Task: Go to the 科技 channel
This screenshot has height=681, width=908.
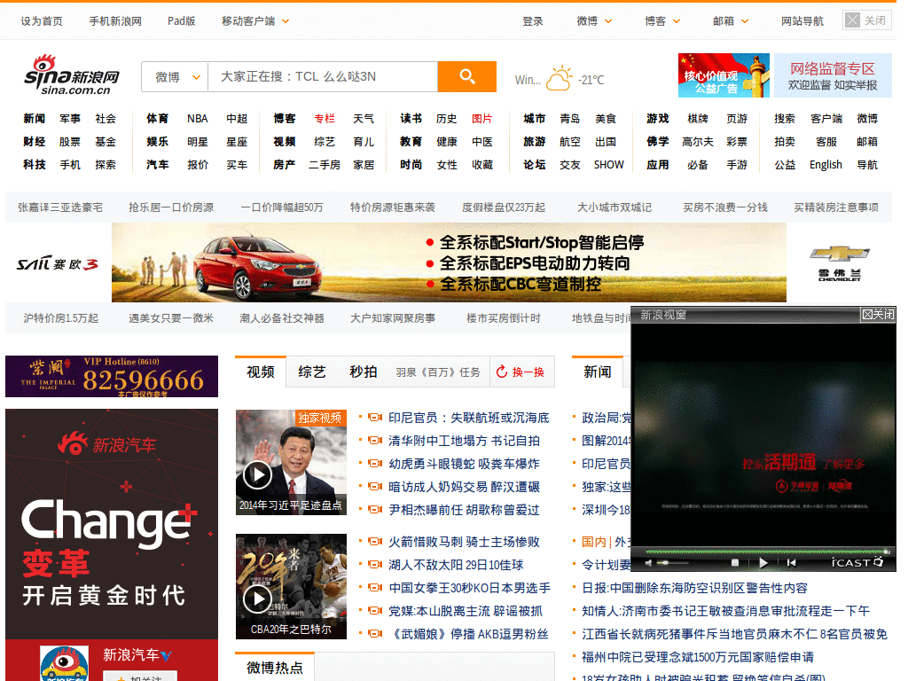Action: 35,164
